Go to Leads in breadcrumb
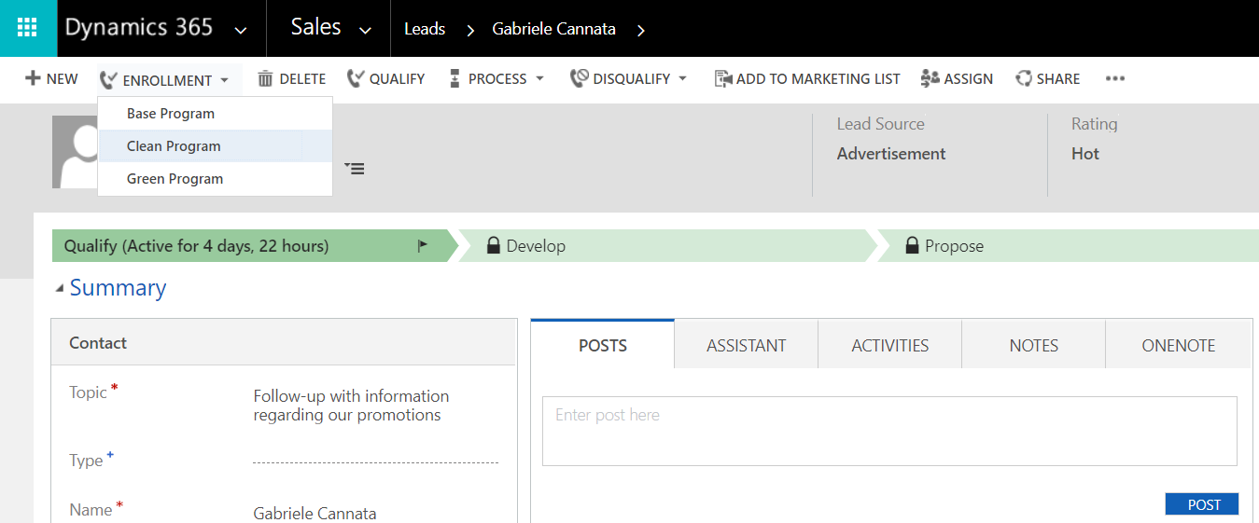 pos(425,29)
